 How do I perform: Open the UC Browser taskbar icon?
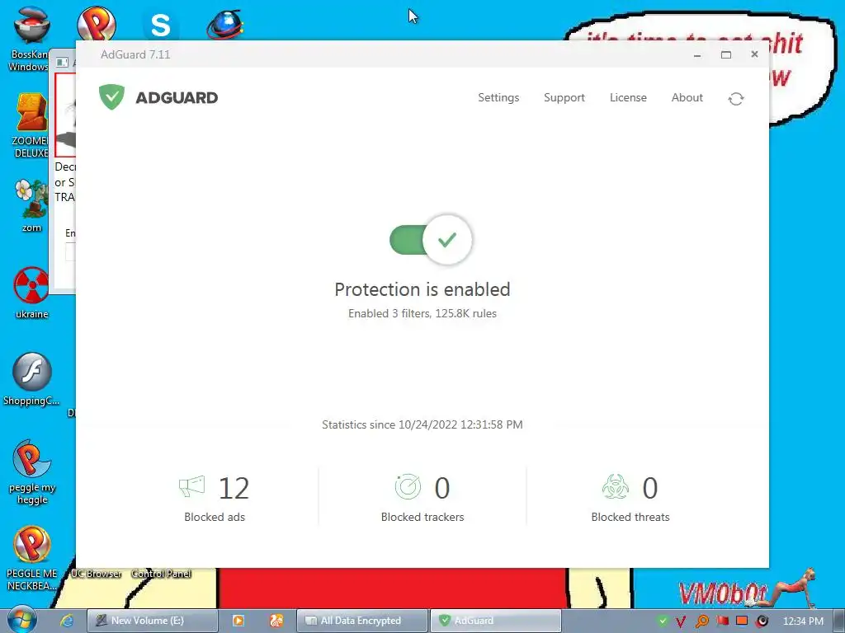[276, 621]
